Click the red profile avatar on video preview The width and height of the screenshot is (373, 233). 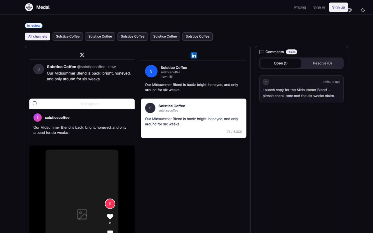coord(110,204)
